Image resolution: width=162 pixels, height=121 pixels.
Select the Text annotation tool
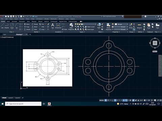53,26
